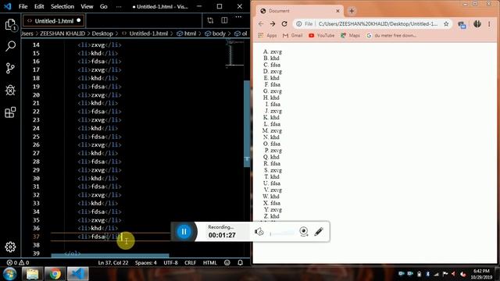Click the Open Changes compare icon

coord(210,21)
